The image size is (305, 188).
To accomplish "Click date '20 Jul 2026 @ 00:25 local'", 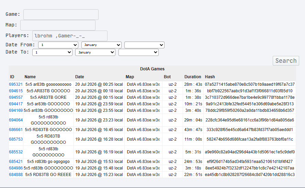I will click(99, 84).
